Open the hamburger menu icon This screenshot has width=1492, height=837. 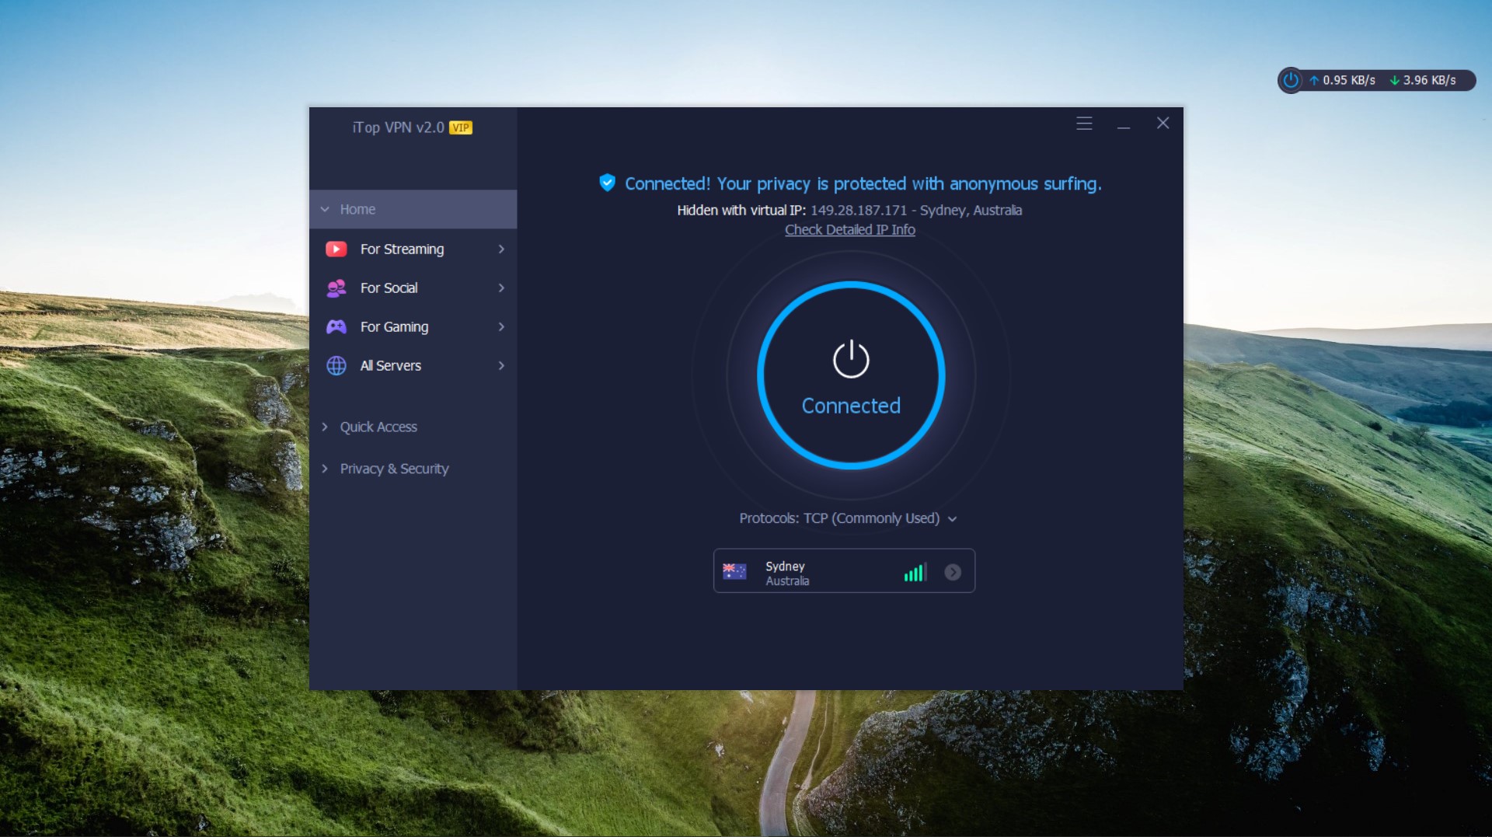[x=1084, y=123]
